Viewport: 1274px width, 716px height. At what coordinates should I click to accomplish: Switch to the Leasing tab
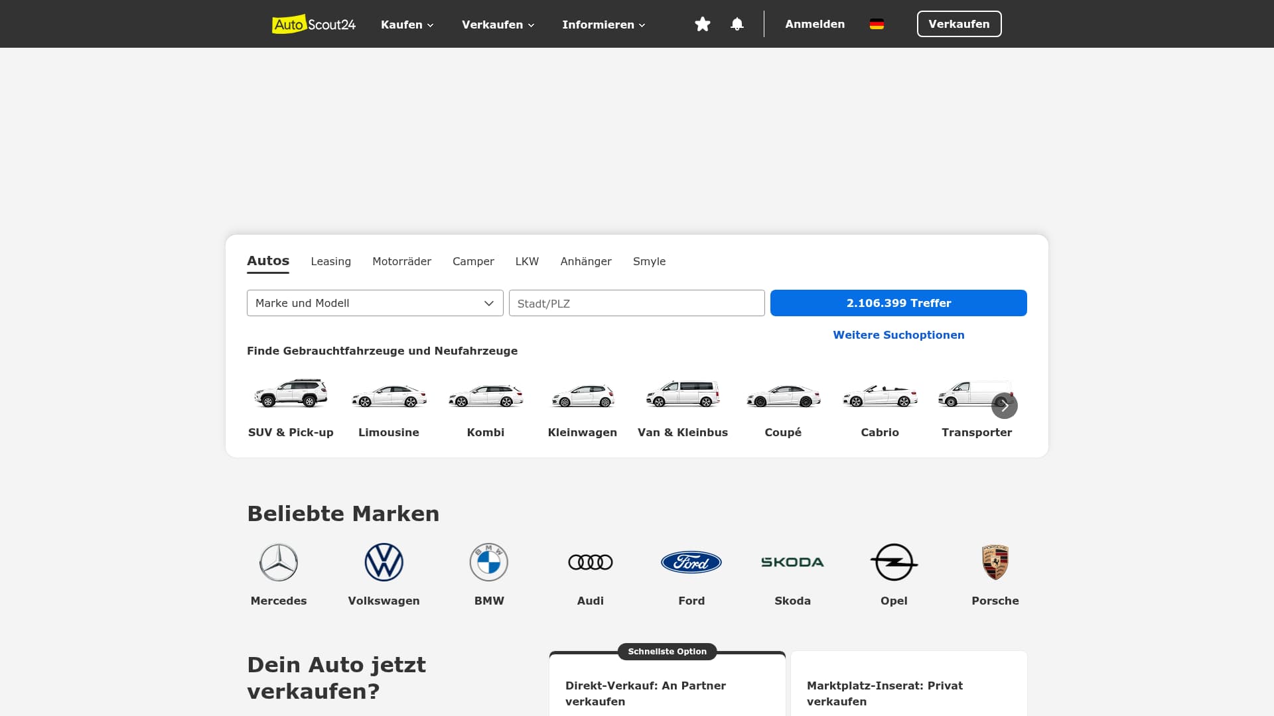coord(330,261)
